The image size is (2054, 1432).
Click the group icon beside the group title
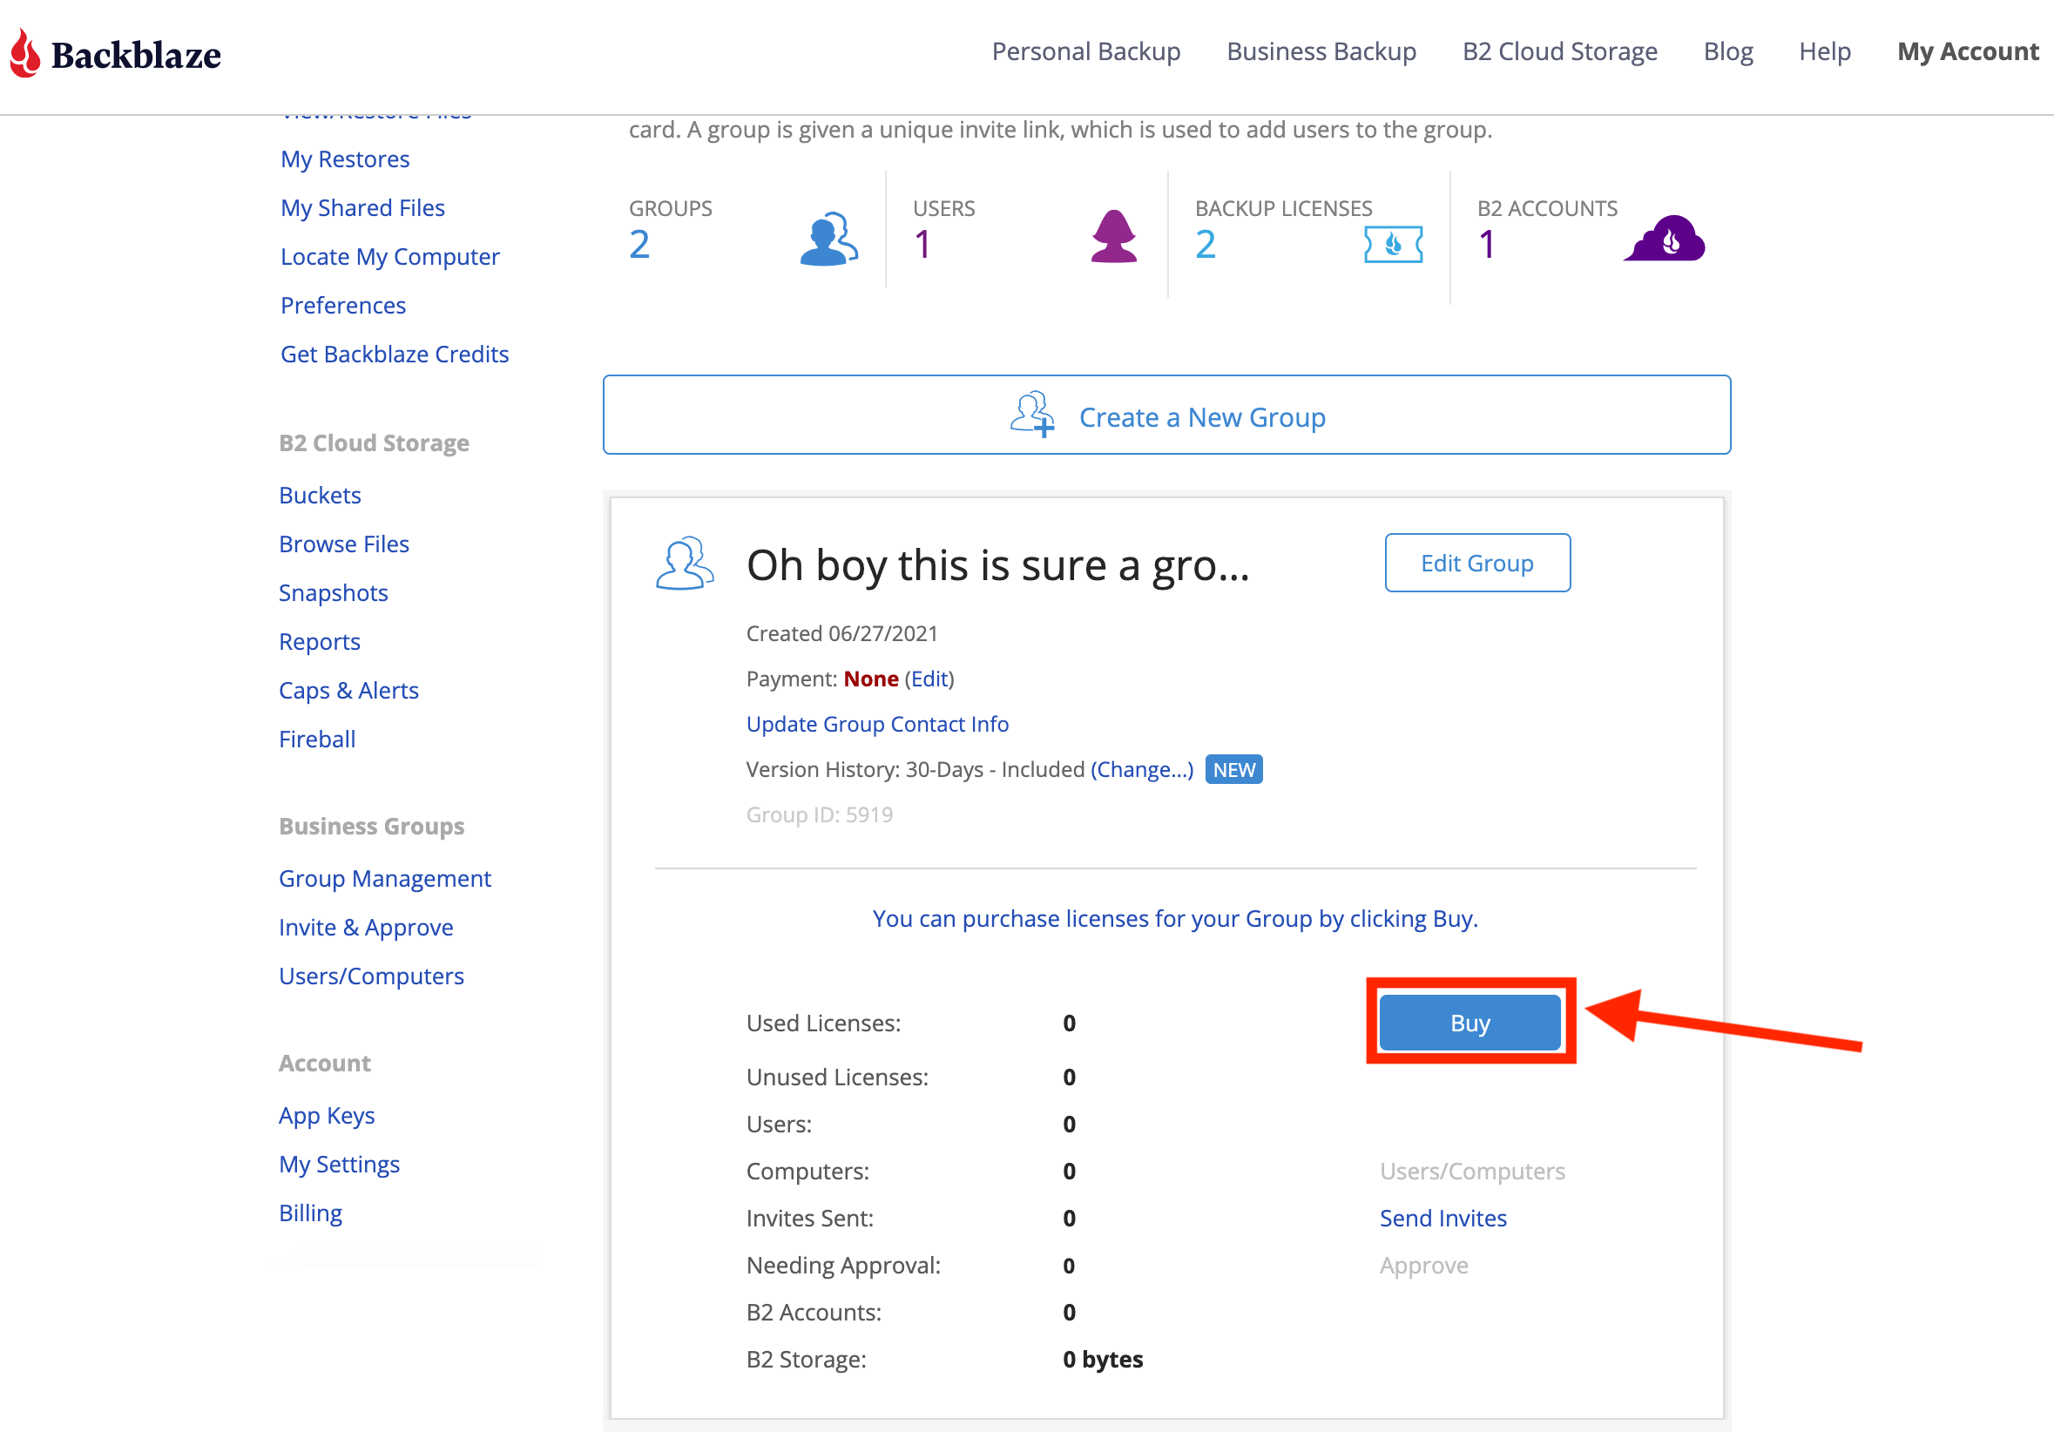coord(685,564)
